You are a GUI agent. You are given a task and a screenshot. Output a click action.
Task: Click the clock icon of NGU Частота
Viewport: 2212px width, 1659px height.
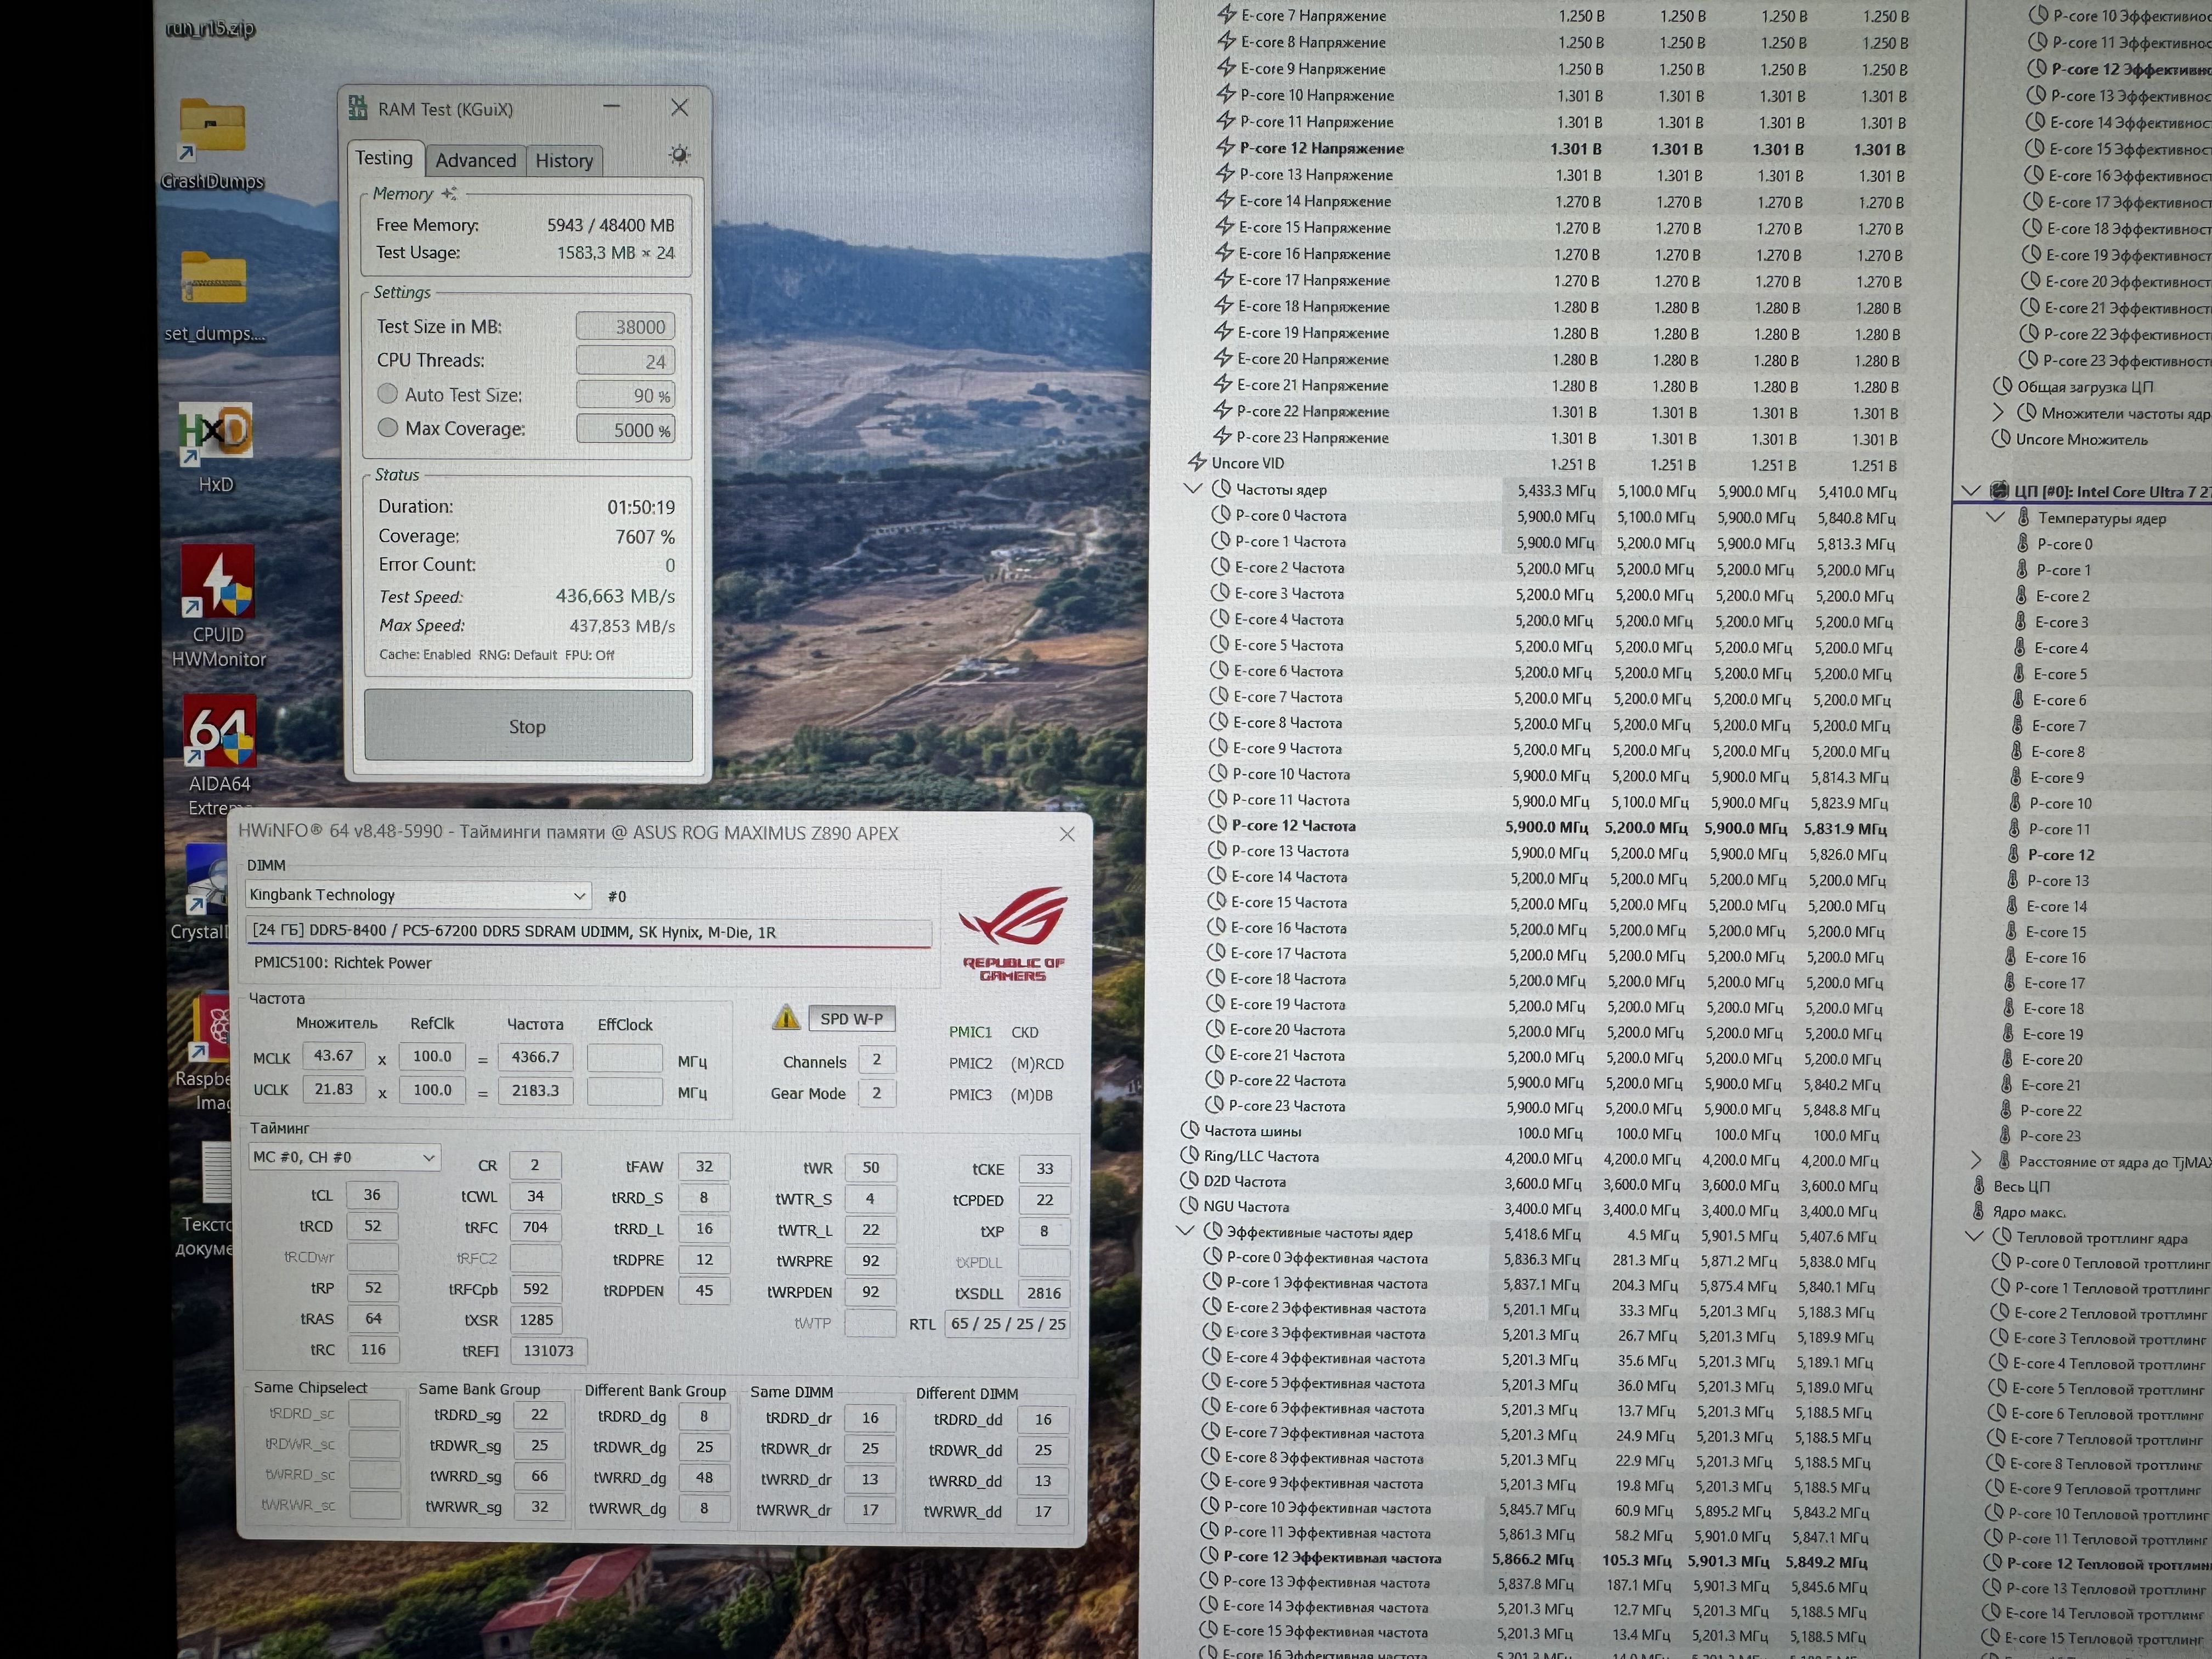1188,1206
